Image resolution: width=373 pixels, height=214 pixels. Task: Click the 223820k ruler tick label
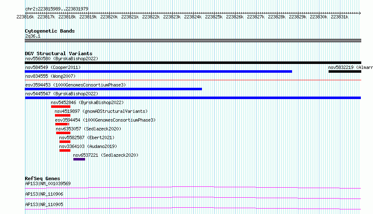point(109,17)
